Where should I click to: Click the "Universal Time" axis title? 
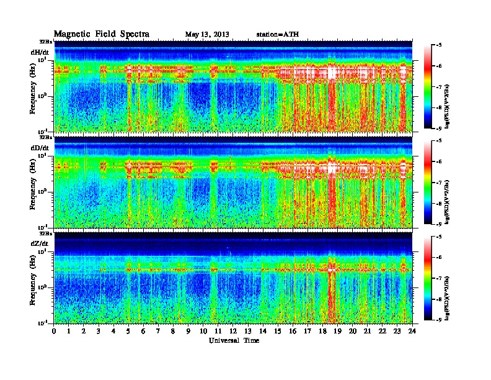pos(234,340)
